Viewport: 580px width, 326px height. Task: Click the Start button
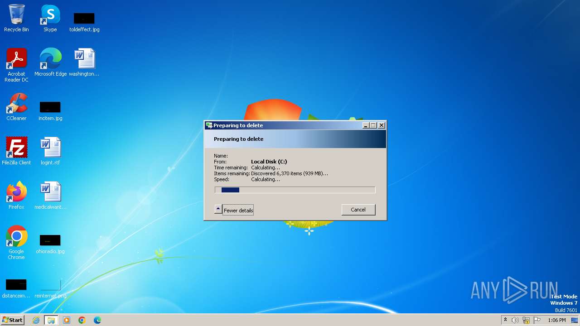pos(13,320)
